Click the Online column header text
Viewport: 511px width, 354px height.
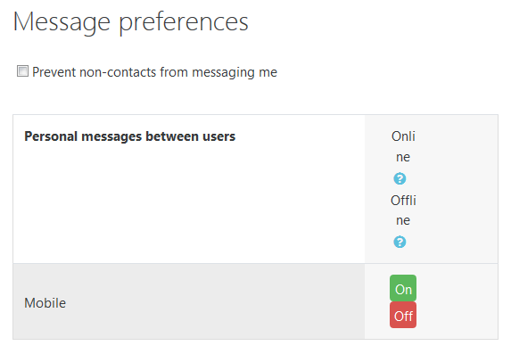[x=403, y=146]
